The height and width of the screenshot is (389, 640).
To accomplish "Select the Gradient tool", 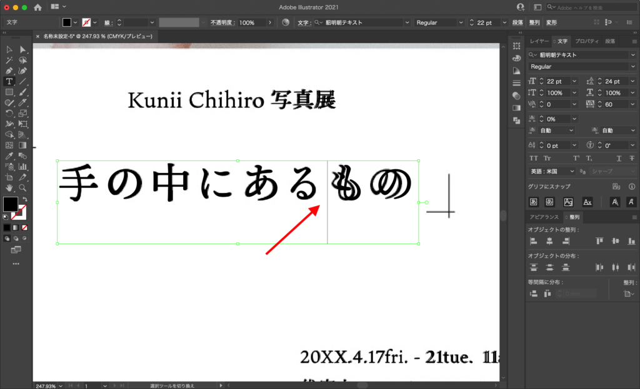I will (23, 145).
